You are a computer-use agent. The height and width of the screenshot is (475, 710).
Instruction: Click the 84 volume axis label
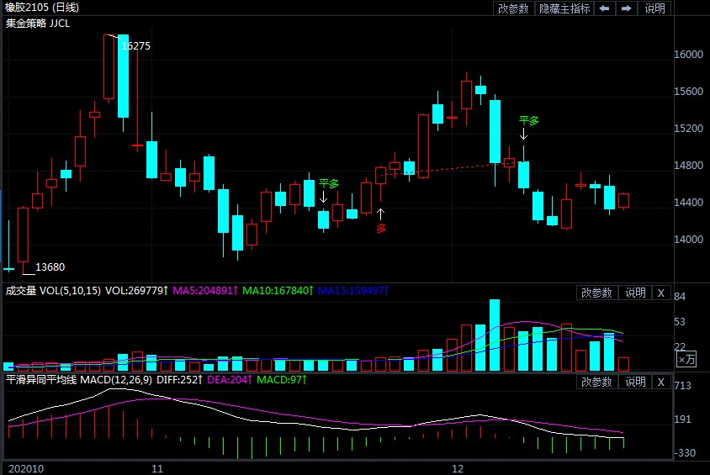point(680,297)
